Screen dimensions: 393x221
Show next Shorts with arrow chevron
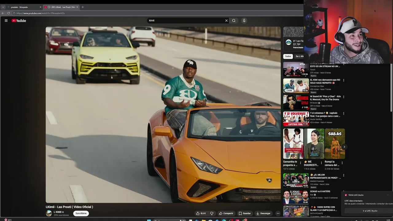344,147
